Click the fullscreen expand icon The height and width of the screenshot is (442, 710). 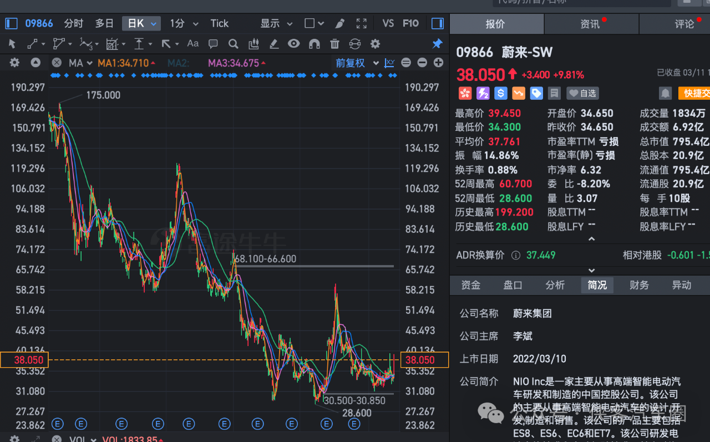[362, 23]
